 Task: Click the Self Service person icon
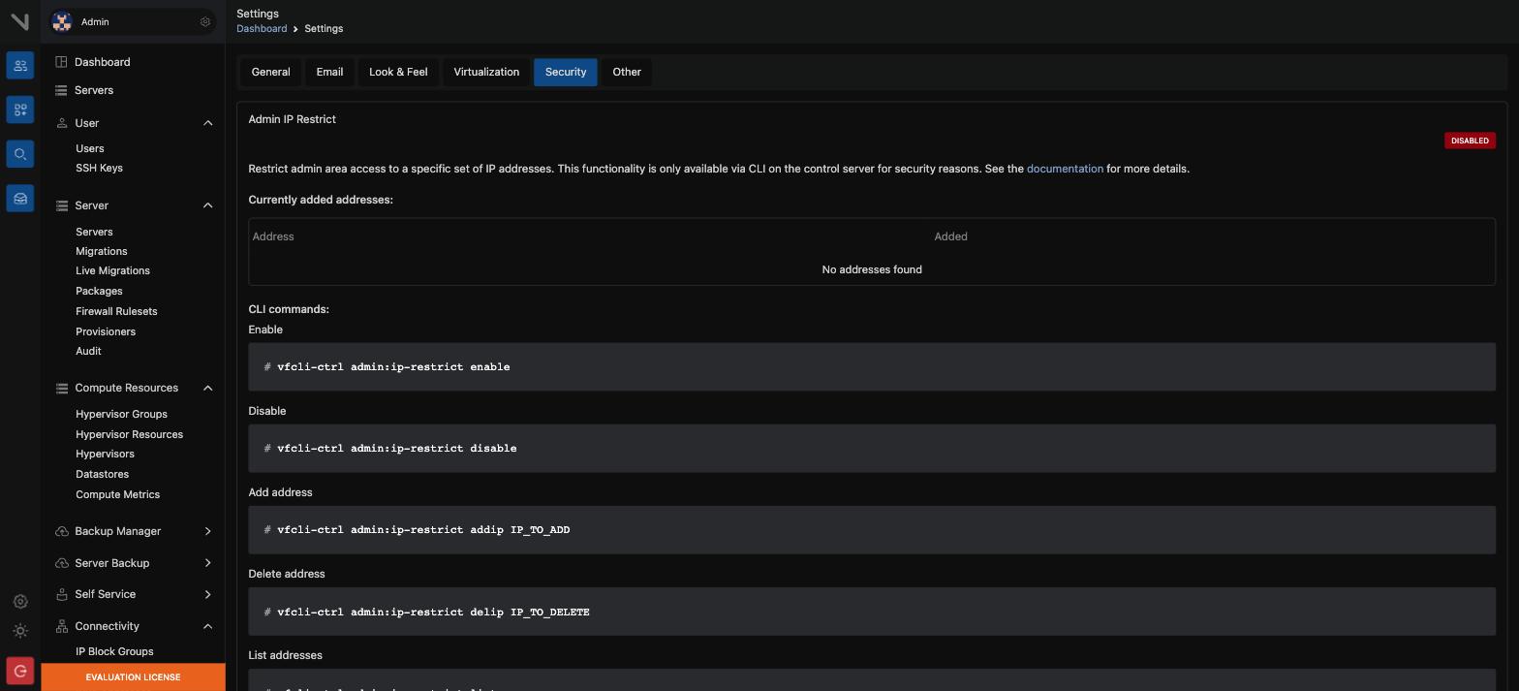coord(62,594)
